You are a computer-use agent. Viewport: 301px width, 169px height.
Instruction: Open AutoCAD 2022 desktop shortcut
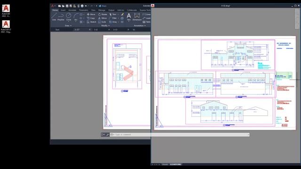coord(6,11)
